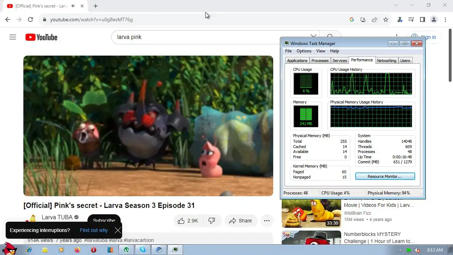Switch to Task Manager taskbar button
The width and height of the screenshot is (453, 255).
(x=175, y=250)
